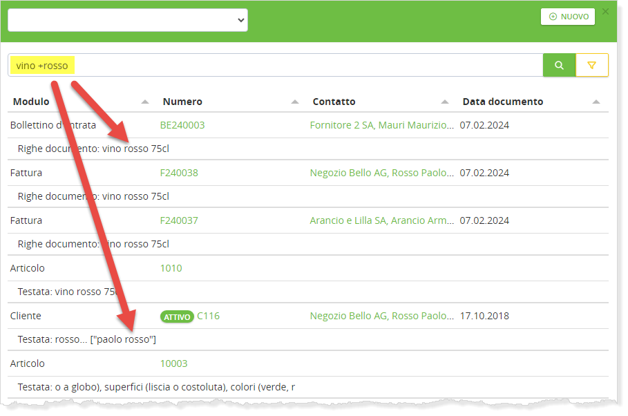Click the Nuovo button
The width and height of the screenshot is (628, 416).
pos(567,17)
